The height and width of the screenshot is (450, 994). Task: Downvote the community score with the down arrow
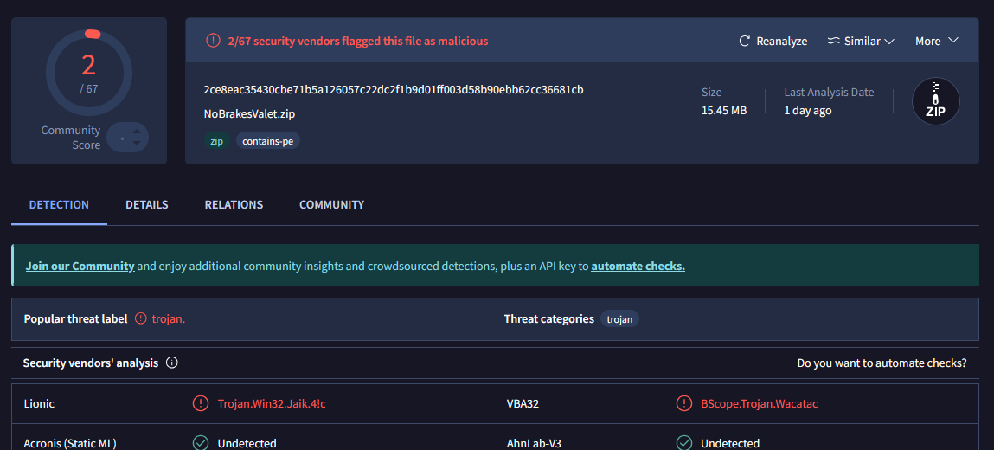[x=135, y=144]
